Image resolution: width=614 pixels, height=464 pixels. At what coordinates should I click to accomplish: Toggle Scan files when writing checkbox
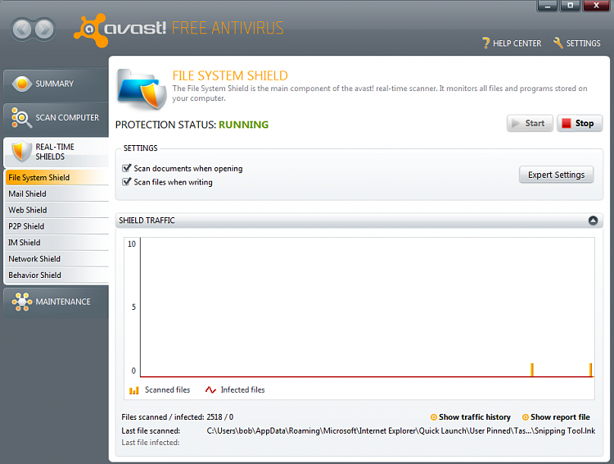(126, 182)
